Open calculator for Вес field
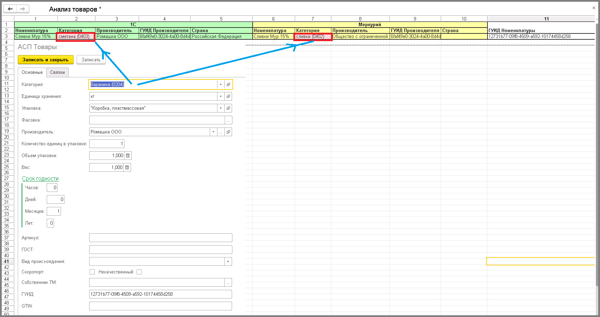This screenshot has height=317, width=600. (x=127, y=168)
